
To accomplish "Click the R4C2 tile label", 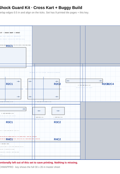I will 57,139.
